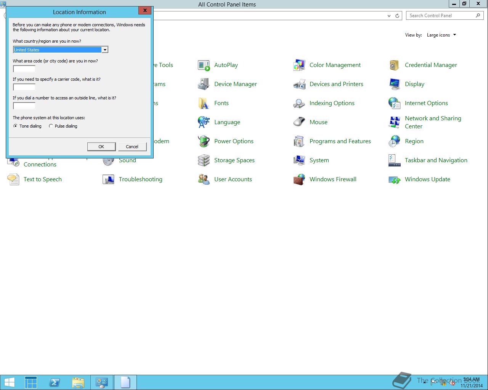
Task: Open the Sound speaker icon
Action: click(108, 162)
